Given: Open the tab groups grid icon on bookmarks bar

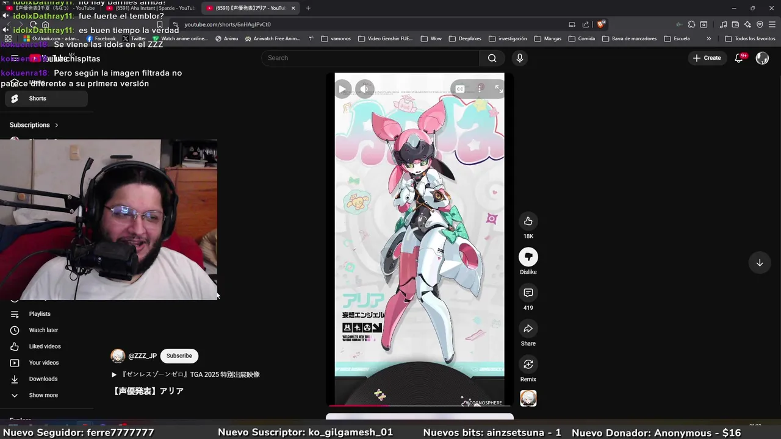Looking at the screenshot, I should click(8, 38).
